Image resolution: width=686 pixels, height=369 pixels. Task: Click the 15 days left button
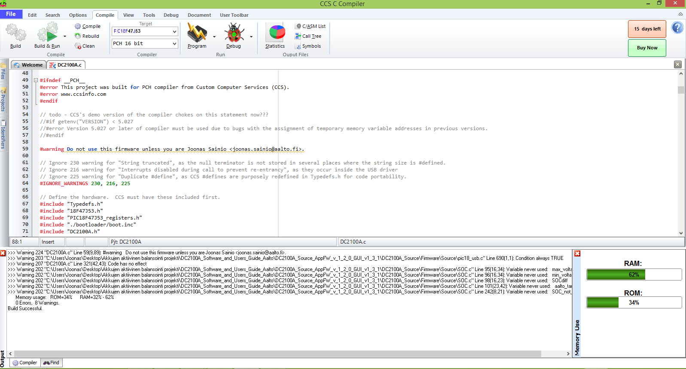click(x=647, y=29)
